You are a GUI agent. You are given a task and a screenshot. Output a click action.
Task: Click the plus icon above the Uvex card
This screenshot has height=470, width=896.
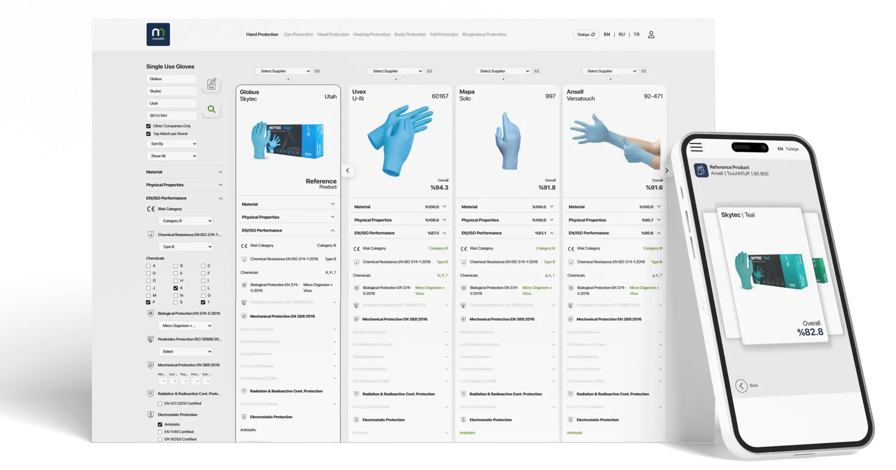pyautogui.click(x=396, y=79)
